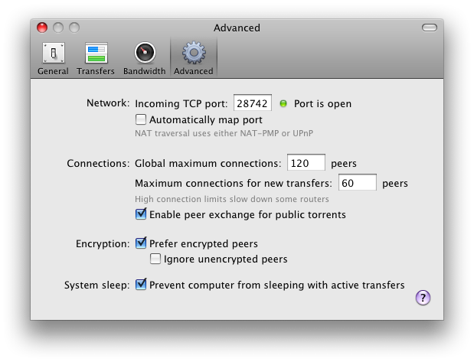Click the 'System sleep:' section label

[96, 285]
